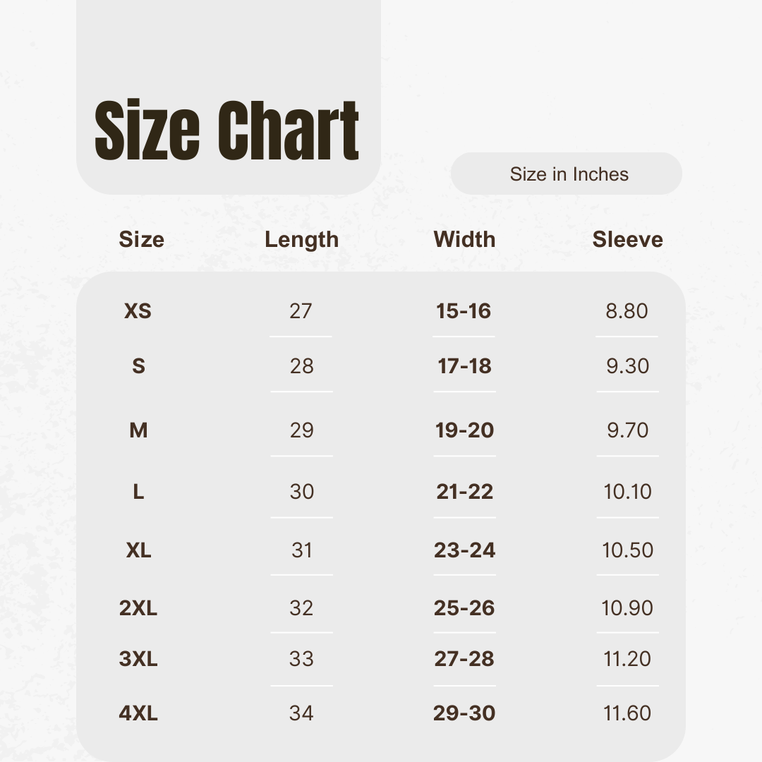Click the Size Chart title

tap(226, 131)
